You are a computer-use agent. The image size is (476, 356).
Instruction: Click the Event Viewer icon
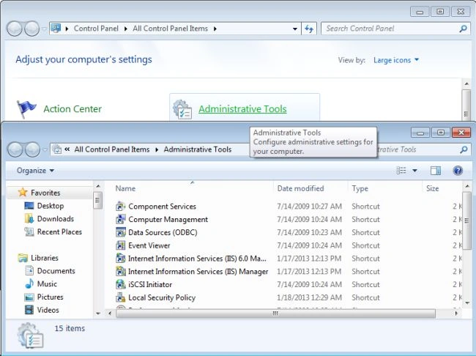(x=121, y=245)
